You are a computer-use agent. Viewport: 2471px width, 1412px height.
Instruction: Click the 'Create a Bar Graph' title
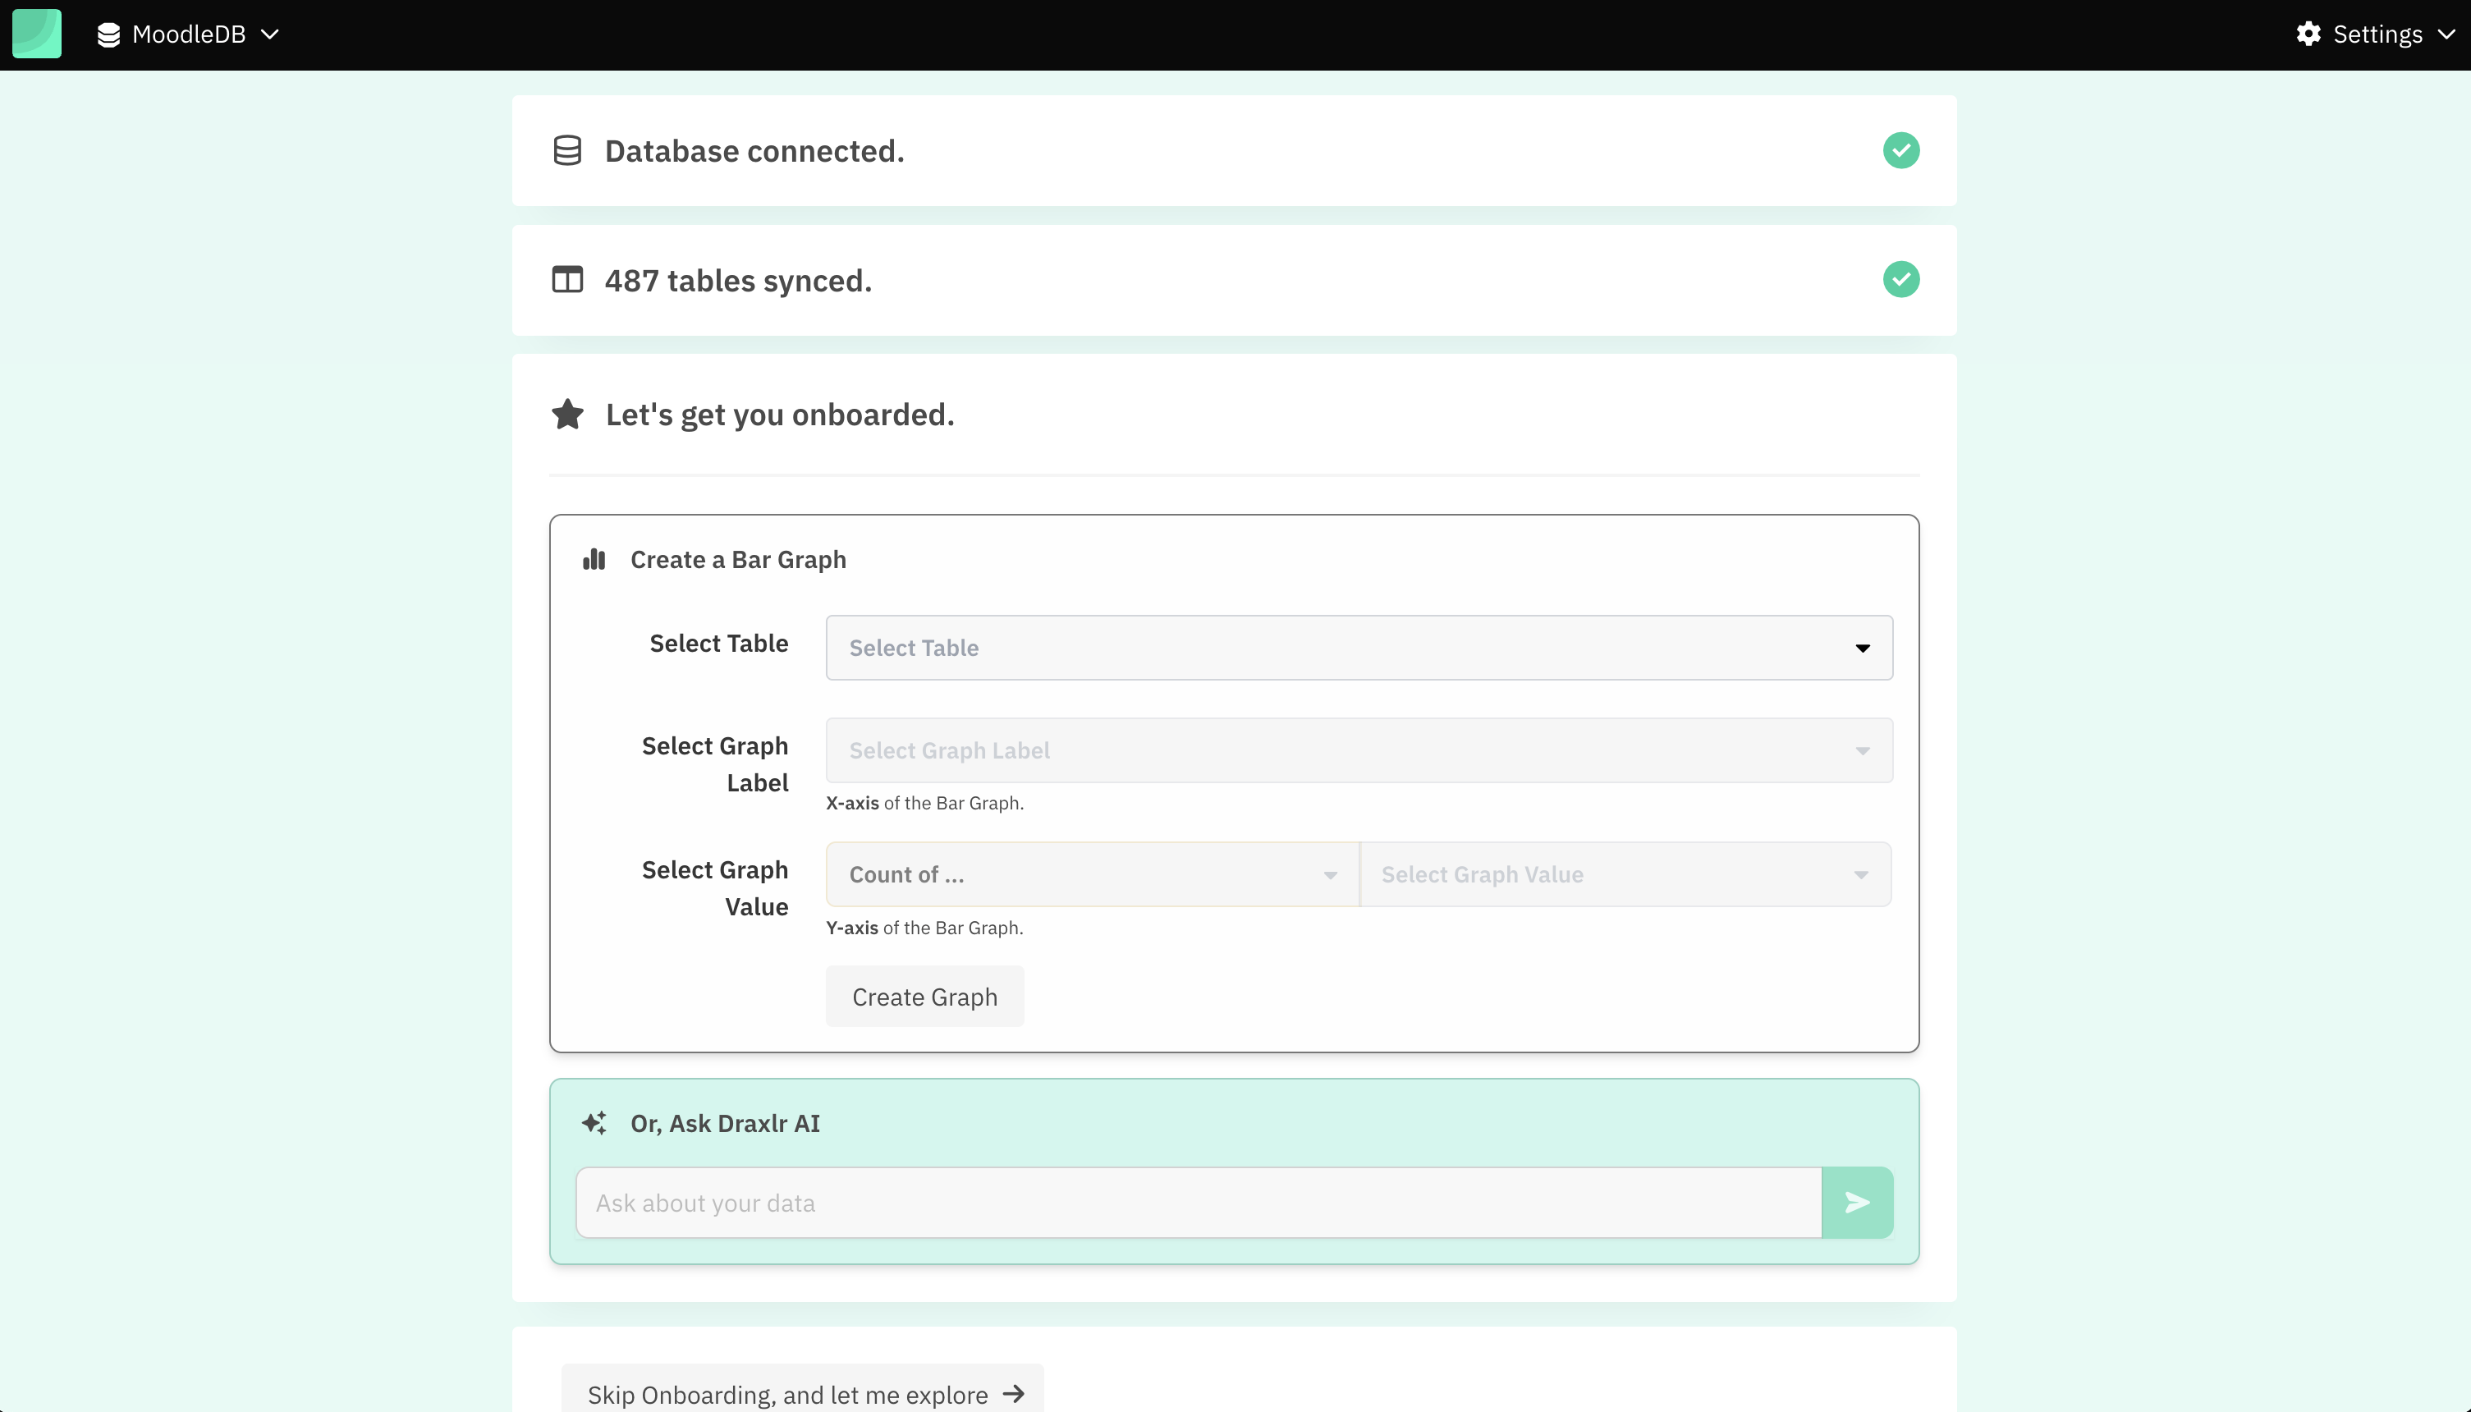pos(738,560)
